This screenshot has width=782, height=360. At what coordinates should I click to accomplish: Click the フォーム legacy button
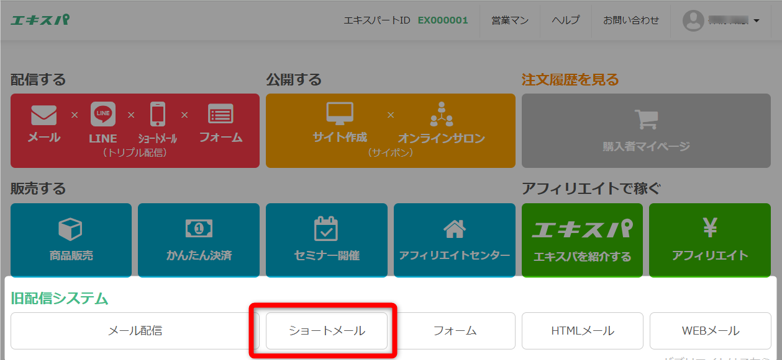click(x=455, y=331)
